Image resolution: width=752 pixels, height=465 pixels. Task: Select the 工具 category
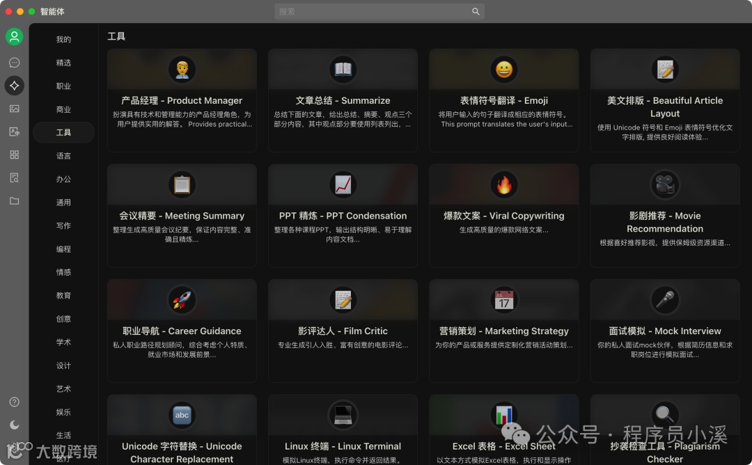63,132
